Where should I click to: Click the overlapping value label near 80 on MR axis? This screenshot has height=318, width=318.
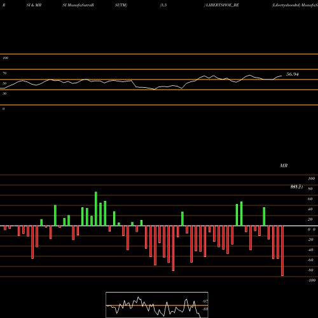tap(296, 187)
